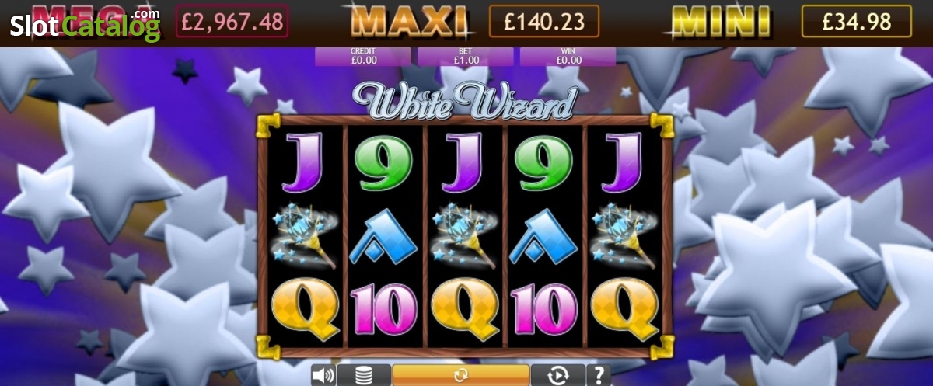Open the bet coins stack menu
The width and height of the screenshot is (933, 386).
[363, 375]
